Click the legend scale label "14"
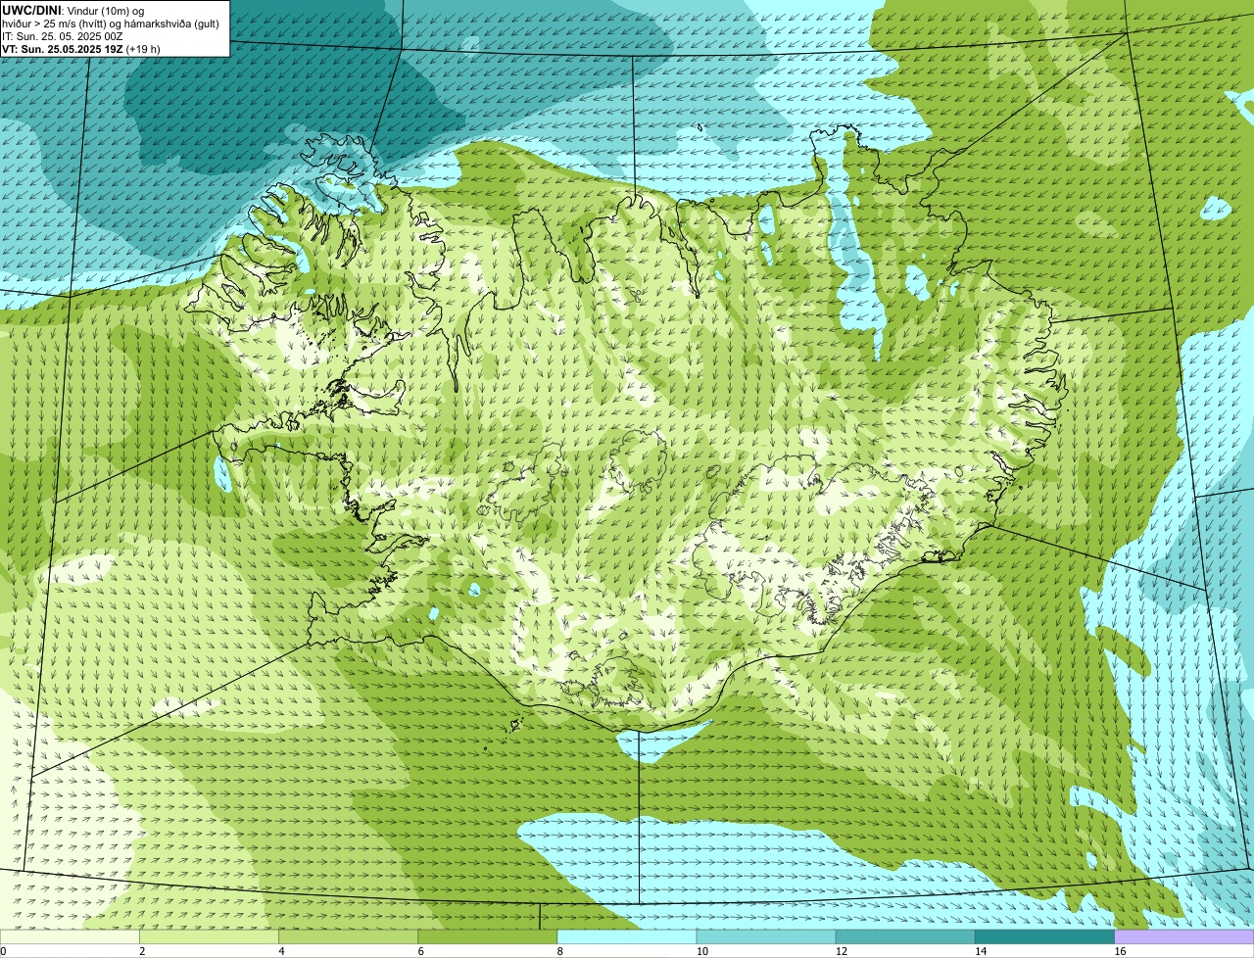The width and height of the screenshot is (1254, 958). [x=980, y=951]
